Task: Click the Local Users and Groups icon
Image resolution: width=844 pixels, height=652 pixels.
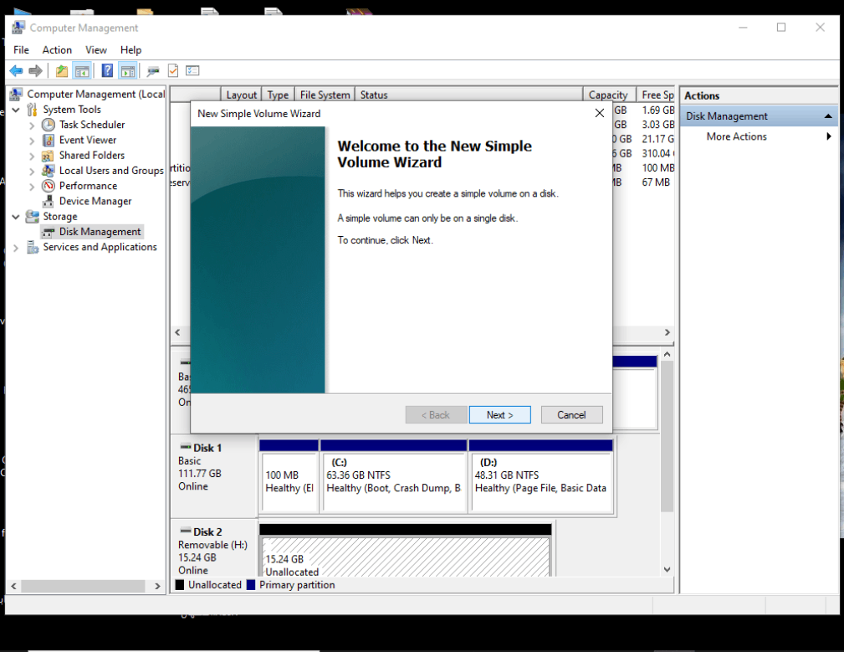Action: coord(49,171)
